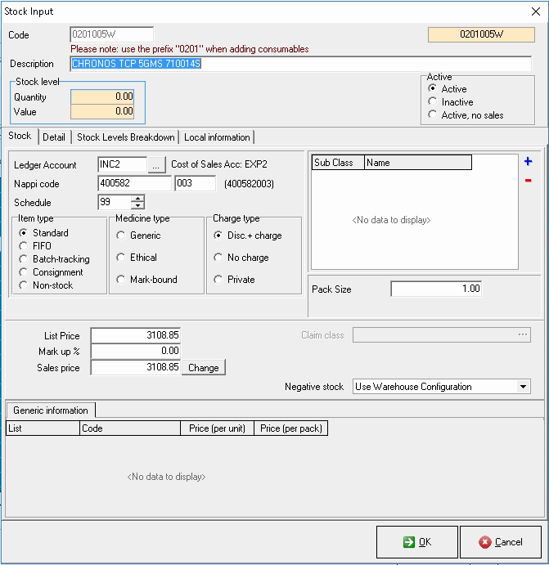Screen dimensions: 549x565
Task: Choose Batch-tracking item type
Action: [23, 259]
